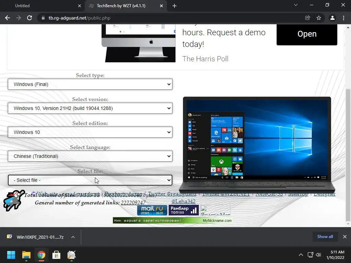Open the Select edition dropdown
This screenshot has height=263, width=351.
pos(90,132)
